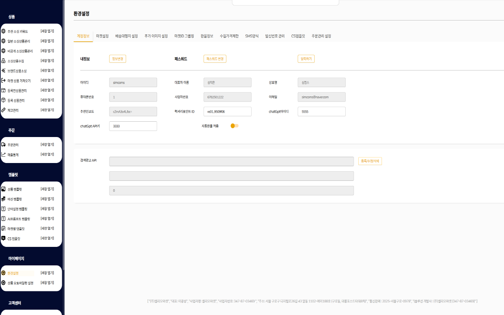504x315 pixels.
Task: Click [새창 열기] next to 주문관리
Action: (x=47, y=145)
